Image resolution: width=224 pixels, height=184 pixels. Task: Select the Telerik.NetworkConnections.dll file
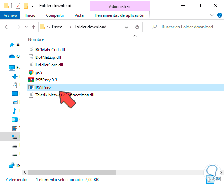[65, 95]
